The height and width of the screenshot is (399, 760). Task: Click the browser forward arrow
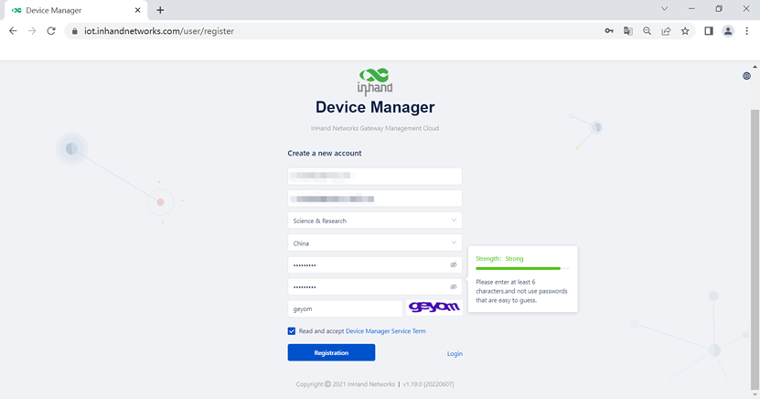pos(32,31)
